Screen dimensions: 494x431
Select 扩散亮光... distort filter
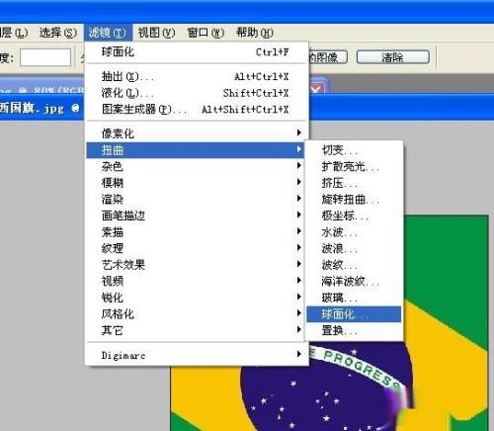(354, 167)
